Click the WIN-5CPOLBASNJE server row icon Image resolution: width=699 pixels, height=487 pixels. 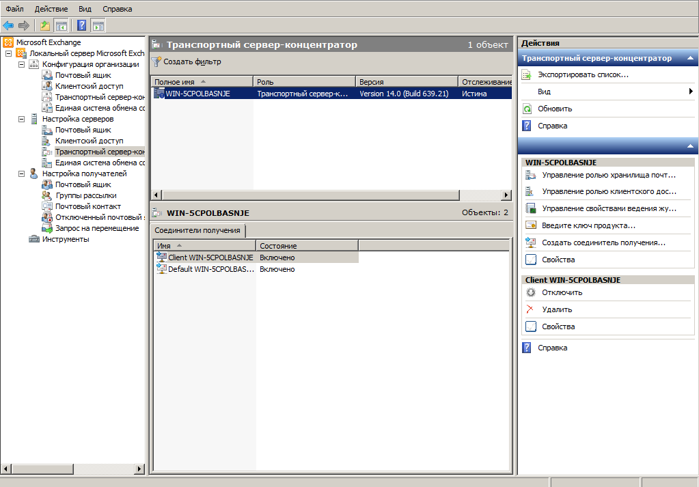159,93
